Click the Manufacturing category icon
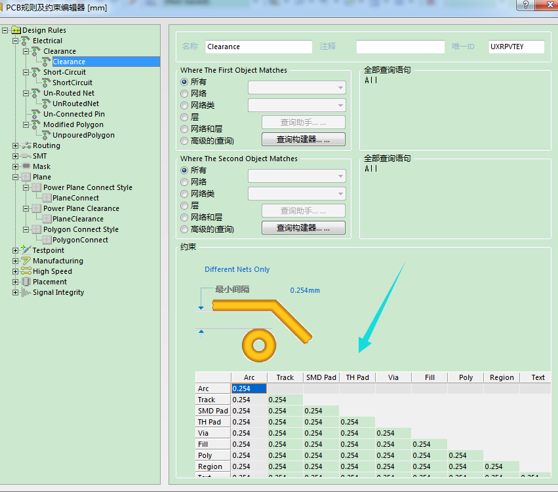This screenshot has height=492, width=558. pos(26,261)
